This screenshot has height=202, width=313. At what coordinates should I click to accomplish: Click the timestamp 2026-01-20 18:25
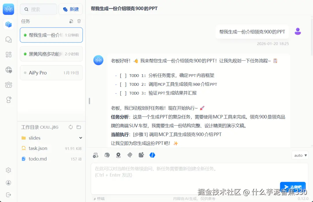pos(273,44)
